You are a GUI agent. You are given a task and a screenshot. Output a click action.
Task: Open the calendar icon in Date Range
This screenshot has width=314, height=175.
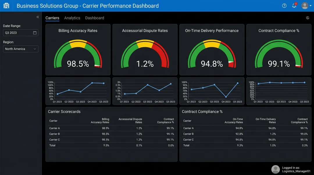pyautogui.click(x=35, y=33)
